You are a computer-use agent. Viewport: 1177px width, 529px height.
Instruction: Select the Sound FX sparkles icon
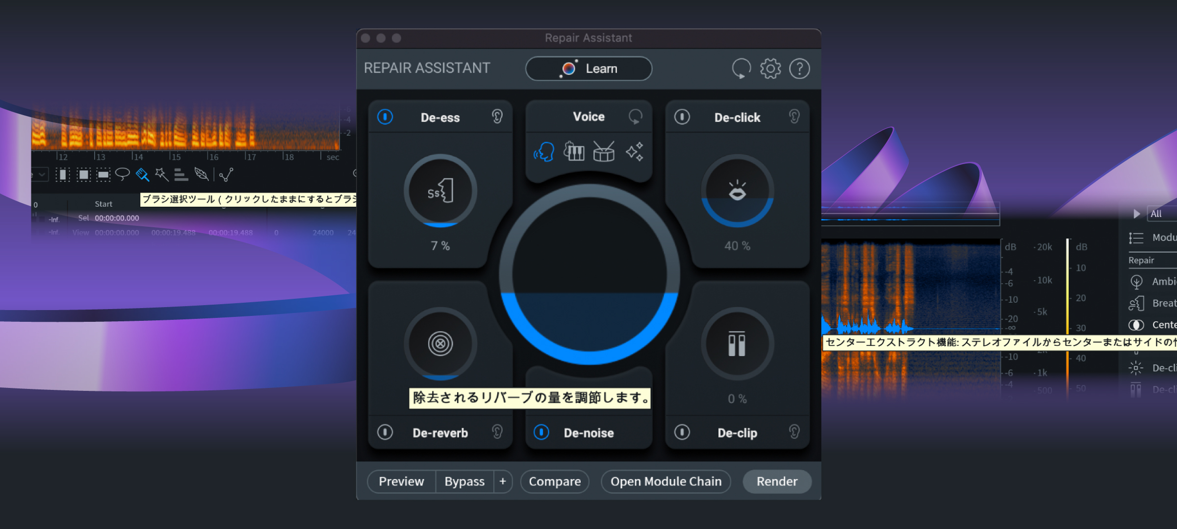point(634,151)
